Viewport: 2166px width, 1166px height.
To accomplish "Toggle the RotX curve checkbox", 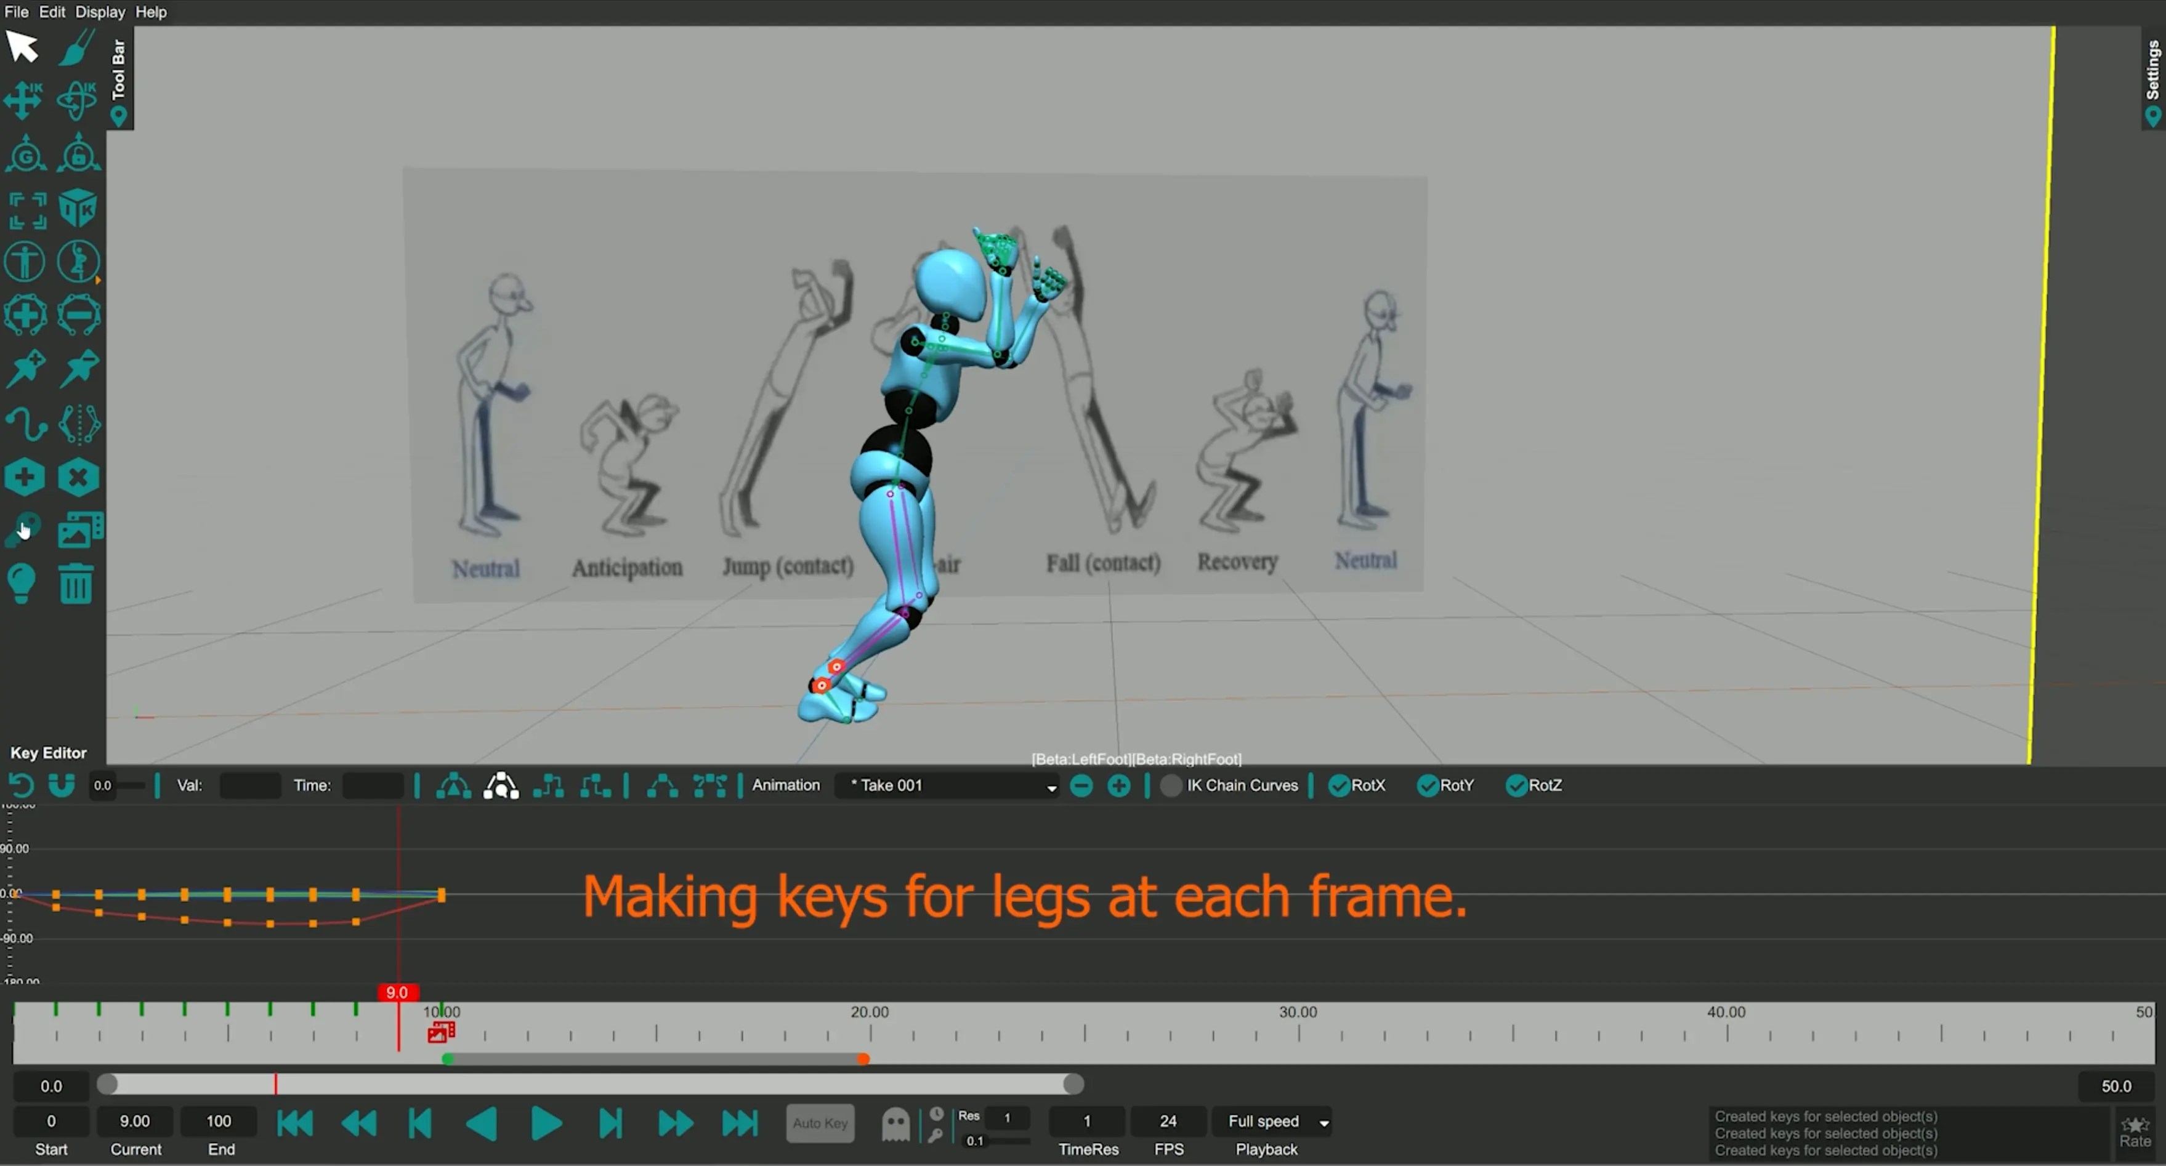I will [x=1339, y=786].
